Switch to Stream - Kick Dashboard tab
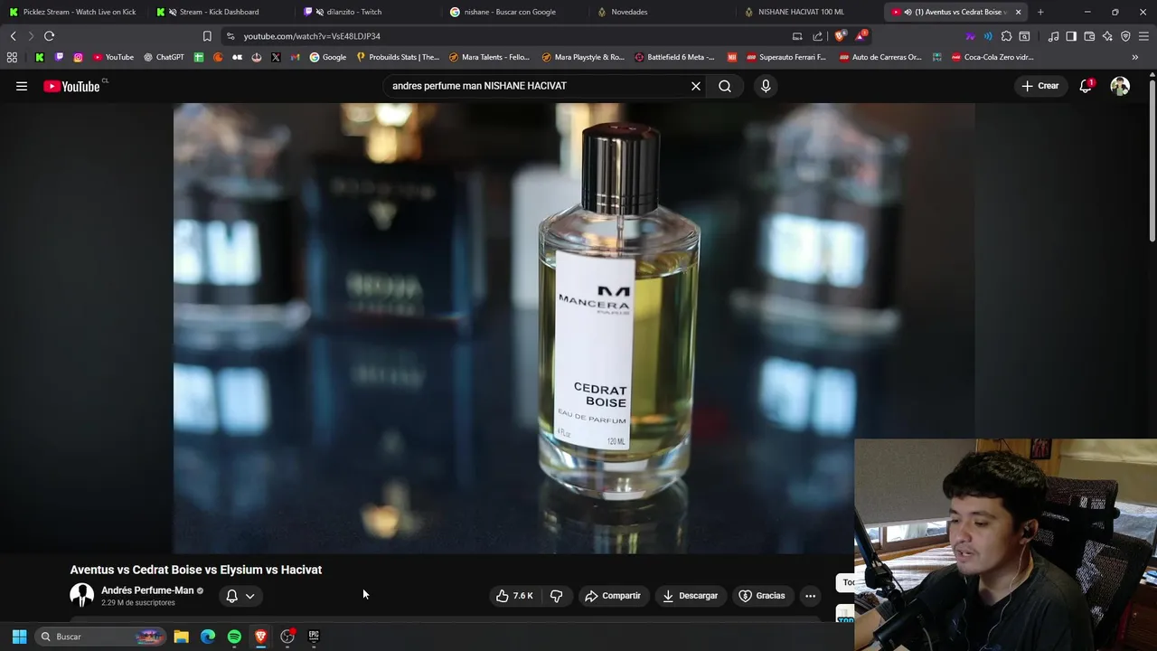Viewport: 1157px width, 651px height. pyautogui.click(x=220, y=12)
